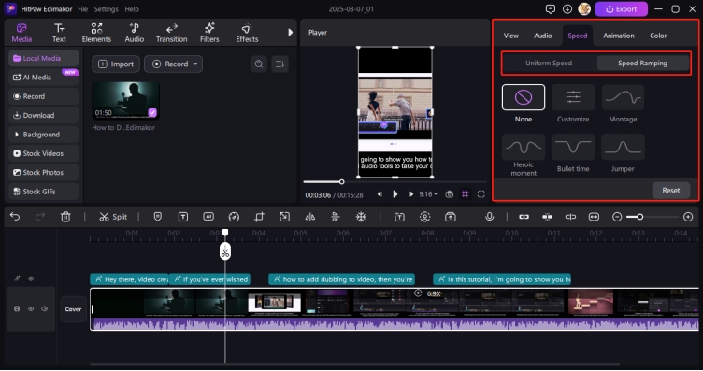Click the boxed T icon next to the marker

[183, 217]
